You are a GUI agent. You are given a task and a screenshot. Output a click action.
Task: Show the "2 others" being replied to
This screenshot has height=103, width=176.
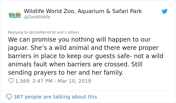[x=72, y=32]
